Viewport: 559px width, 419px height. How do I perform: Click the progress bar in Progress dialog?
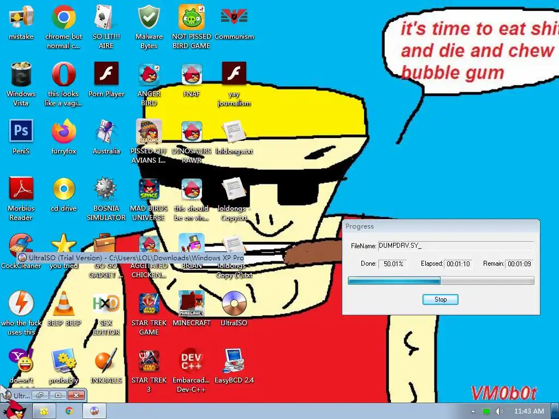pos(441,280)
